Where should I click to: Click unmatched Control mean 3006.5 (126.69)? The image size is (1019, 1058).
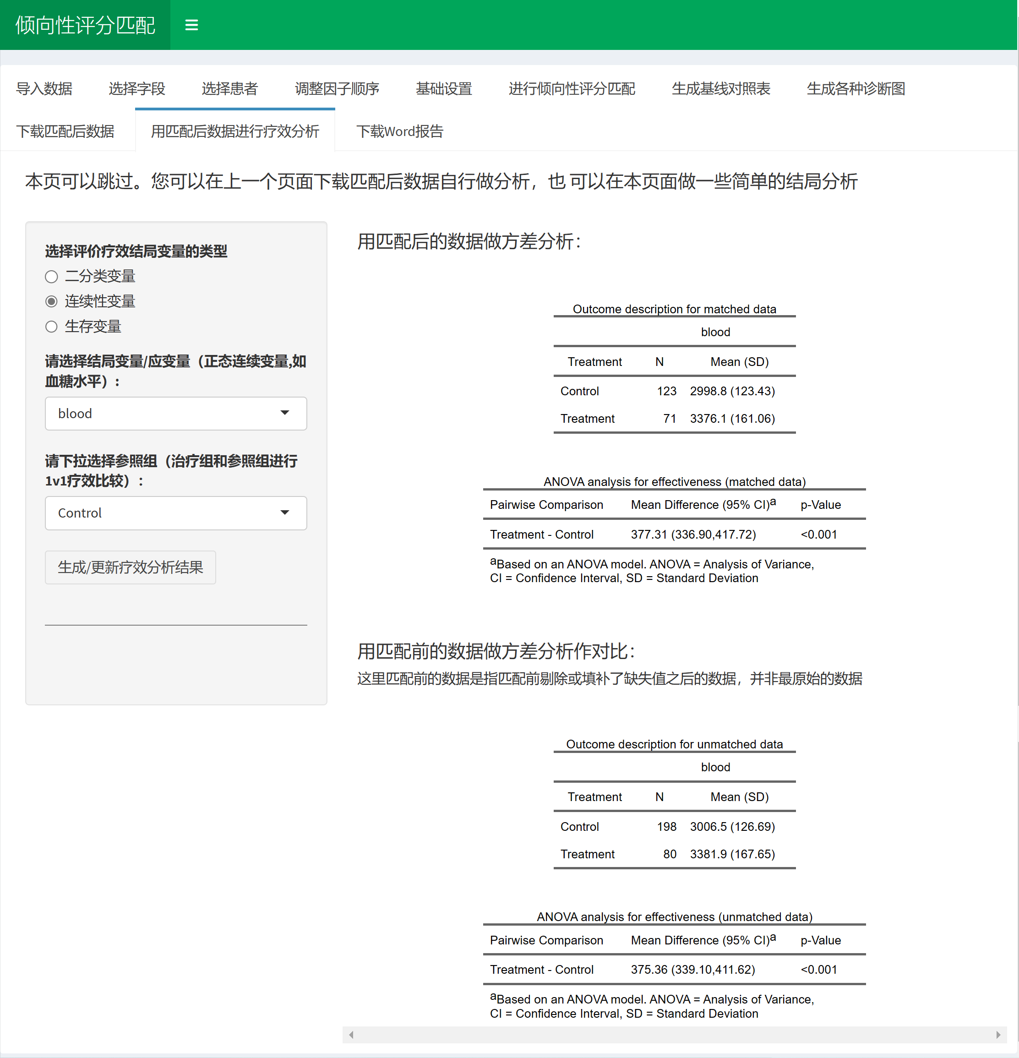pos(732,826)
